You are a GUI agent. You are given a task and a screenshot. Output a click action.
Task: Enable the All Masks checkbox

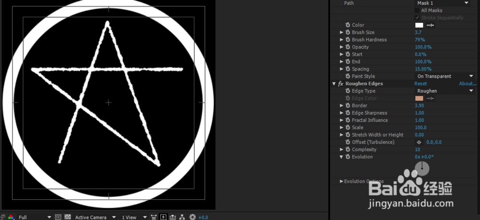coord(417,11)
